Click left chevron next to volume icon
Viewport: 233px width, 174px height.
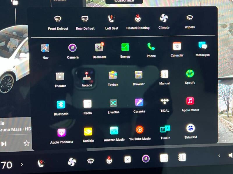pos(219,156)
